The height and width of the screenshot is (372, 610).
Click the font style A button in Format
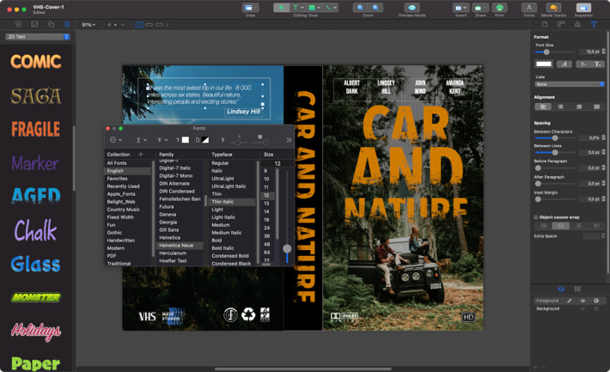(564, 64)
